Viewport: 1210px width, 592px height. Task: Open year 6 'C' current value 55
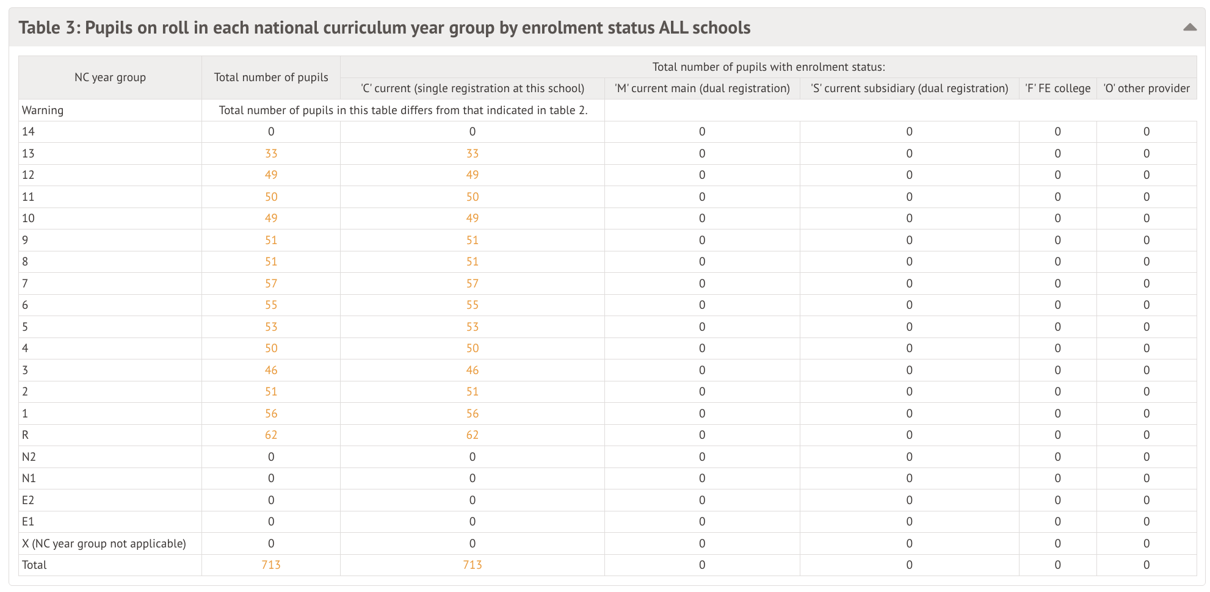[x=472, y=305]
